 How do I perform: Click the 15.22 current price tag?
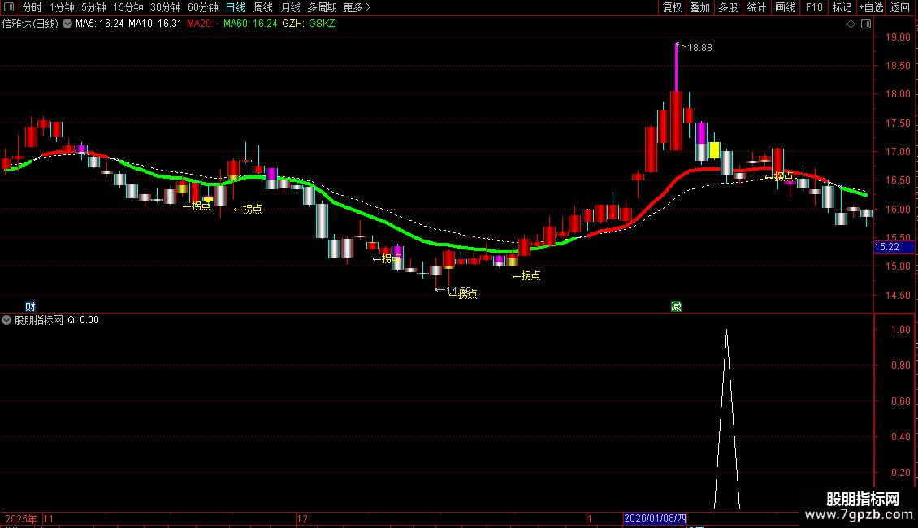click(x=894, y=247)
